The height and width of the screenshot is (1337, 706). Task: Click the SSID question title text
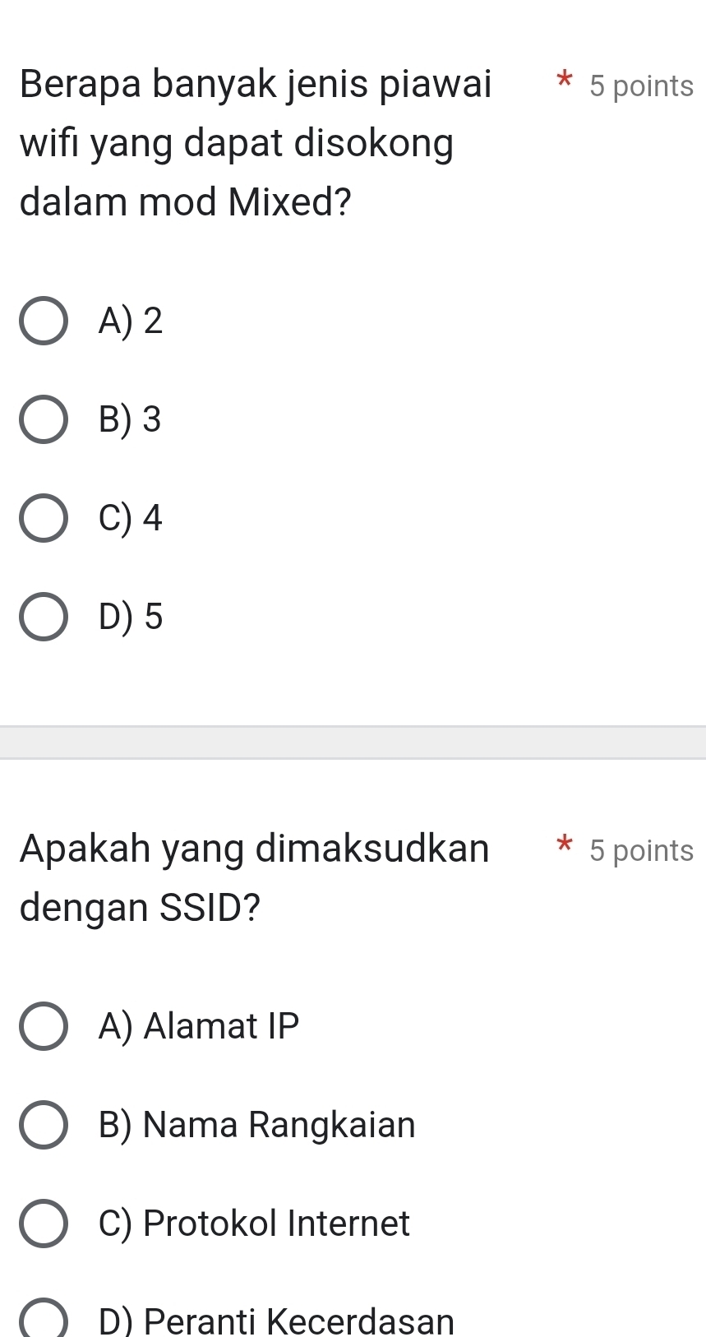tap(255, 878)
